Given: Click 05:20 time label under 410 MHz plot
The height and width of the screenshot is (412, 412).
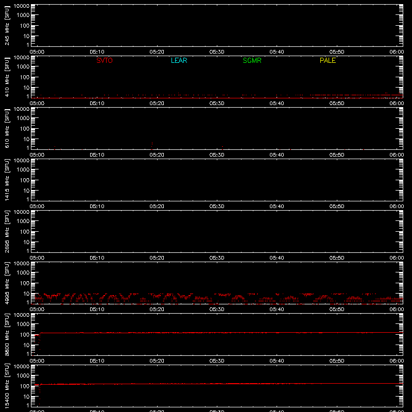Looking at the screenshot, I should coord(157,104).
